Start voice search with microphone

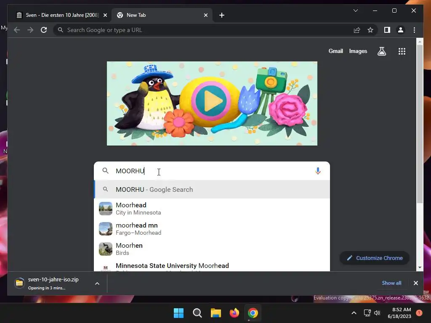coord(318,171)
